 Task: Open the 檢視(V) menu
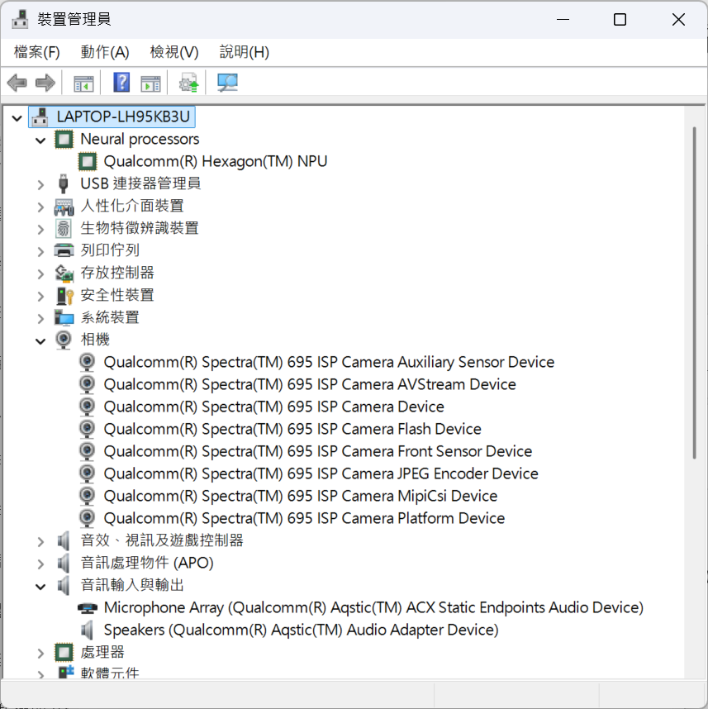[x=174, y=52]
